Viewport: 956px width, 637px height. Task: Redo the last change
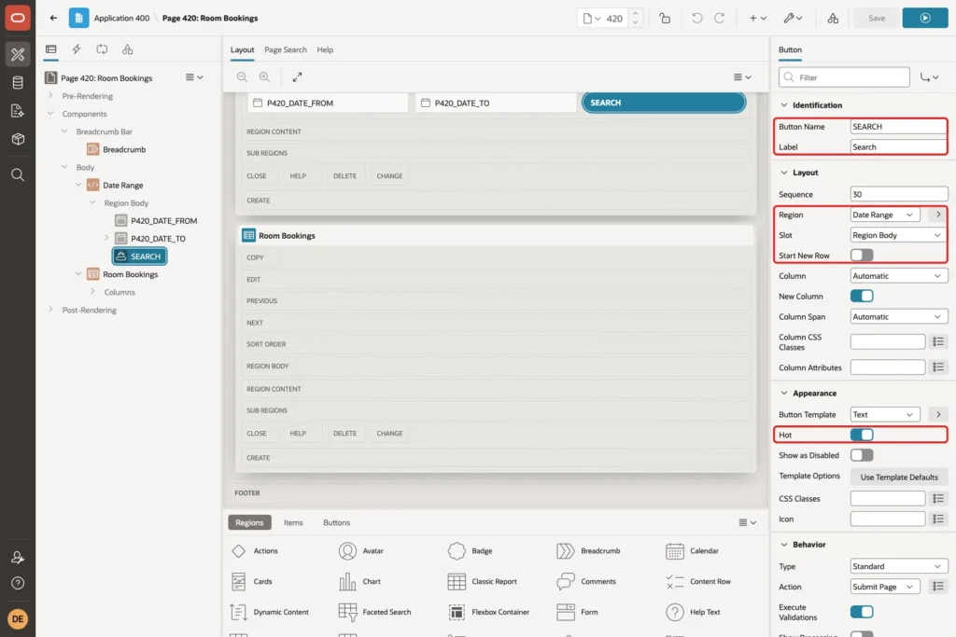720,19
